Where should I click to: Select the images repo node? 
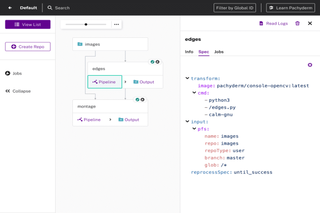(110, 44)
